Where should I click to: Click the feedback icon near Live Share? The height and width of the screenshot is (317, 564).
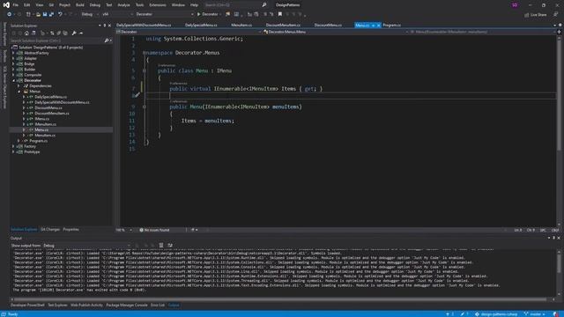click(556, 14)
